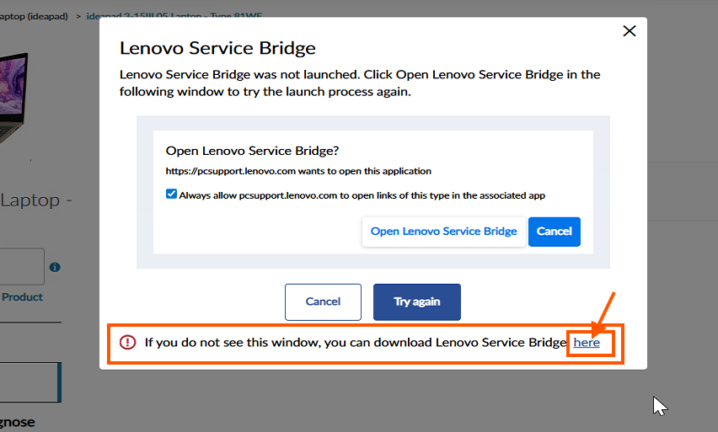Open the ideapad 3-15IIL05 Laptop breadcrumb link
The width and height of the screenshot is (718, 432).
pos(174,17)
